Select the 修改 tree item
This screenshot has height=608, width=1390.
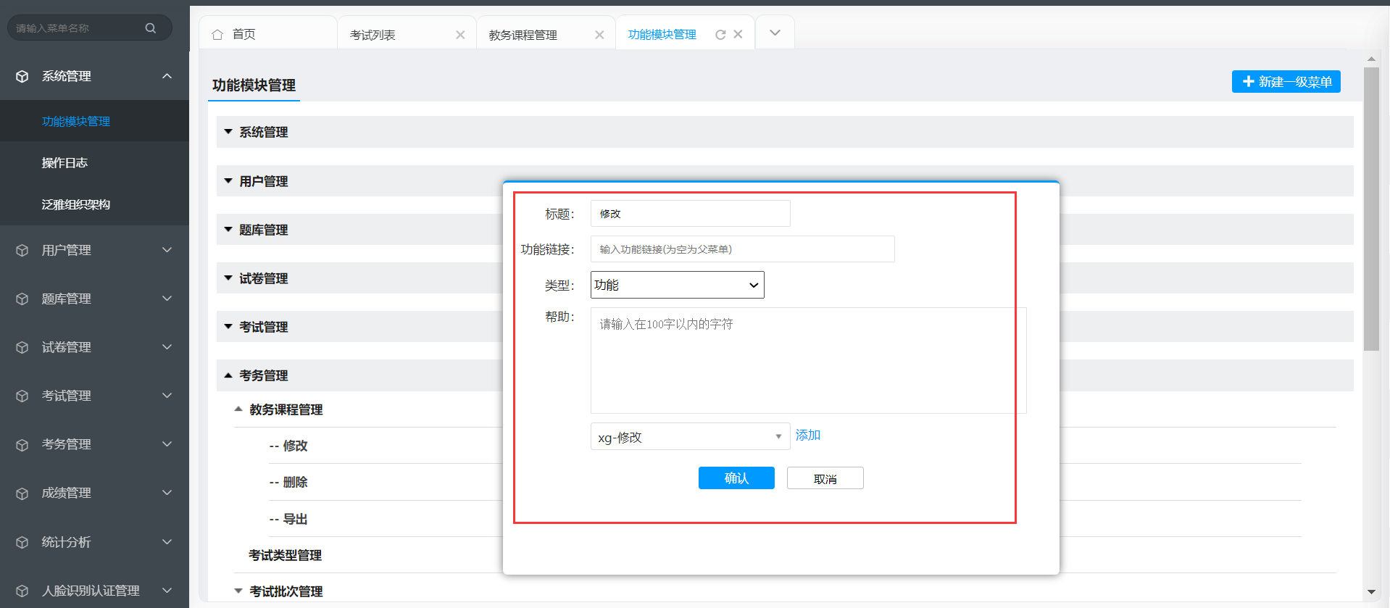(295, 446)
